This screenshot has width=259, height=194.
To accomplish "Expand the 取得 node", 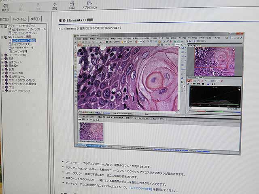I will tap(2, 59).
